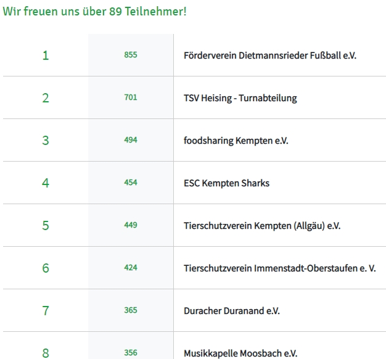Screen dimensions: 386x359
Task: Select rank number 6
Action: [x=45, y=268]
